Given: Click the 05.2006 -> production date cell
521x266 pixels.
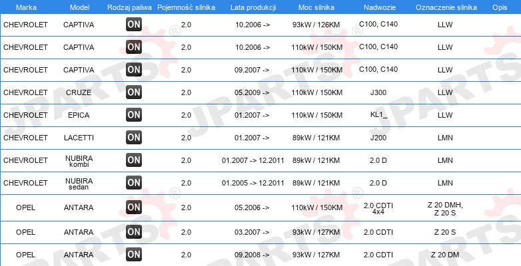Looking at the screenshot, I should 253,207.
